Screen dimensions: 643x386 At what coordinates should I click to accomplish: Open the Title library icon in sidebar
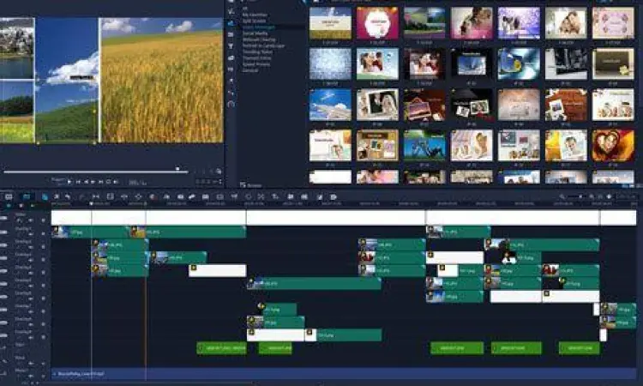coord(231,46)
